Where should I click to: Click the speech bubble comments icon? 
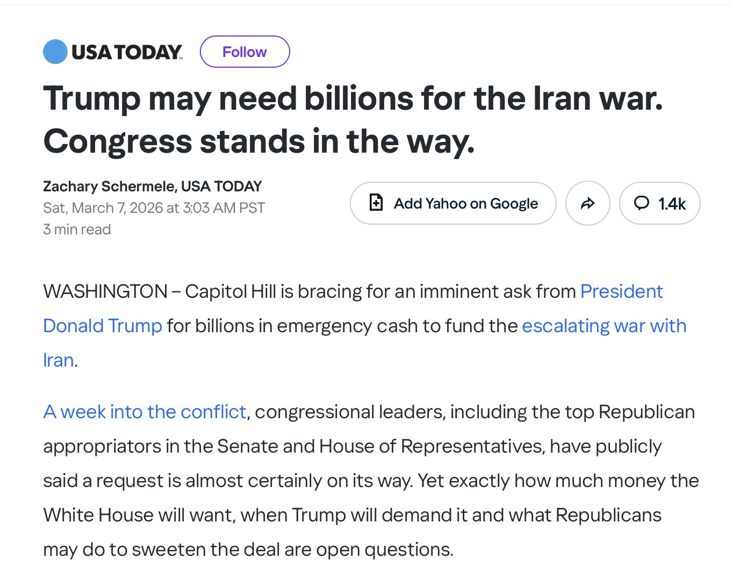coord(641,203)
